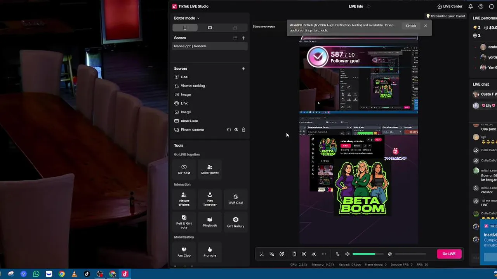Open the Poll & Gift vote tool
Image resolution: width=497 pixels, height=279 pixels.
[184, 222]
